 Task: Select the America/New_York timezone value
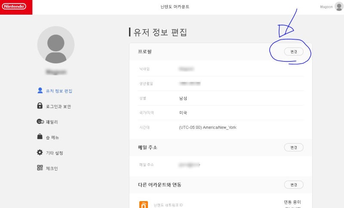click(x=208, y=127)
